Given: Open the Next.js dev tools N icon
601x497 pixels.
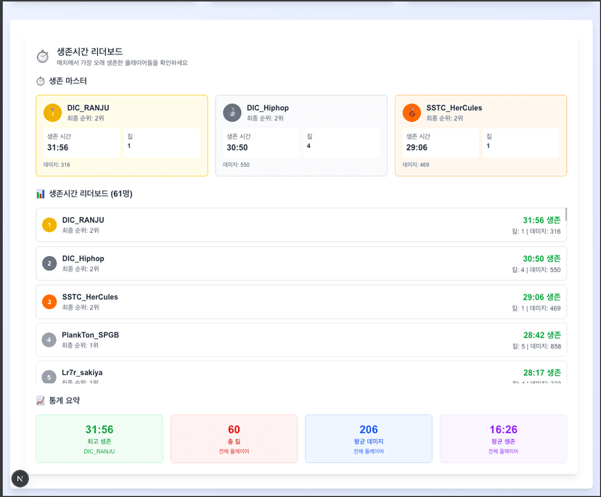Looking at the screenshot, I should tap(20, 478).
